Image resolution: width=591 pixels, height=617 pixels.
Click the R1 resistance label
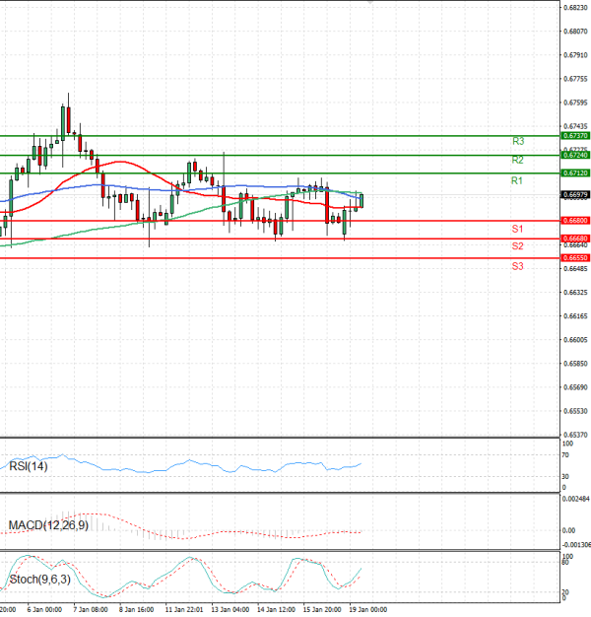tap(516, 181)
